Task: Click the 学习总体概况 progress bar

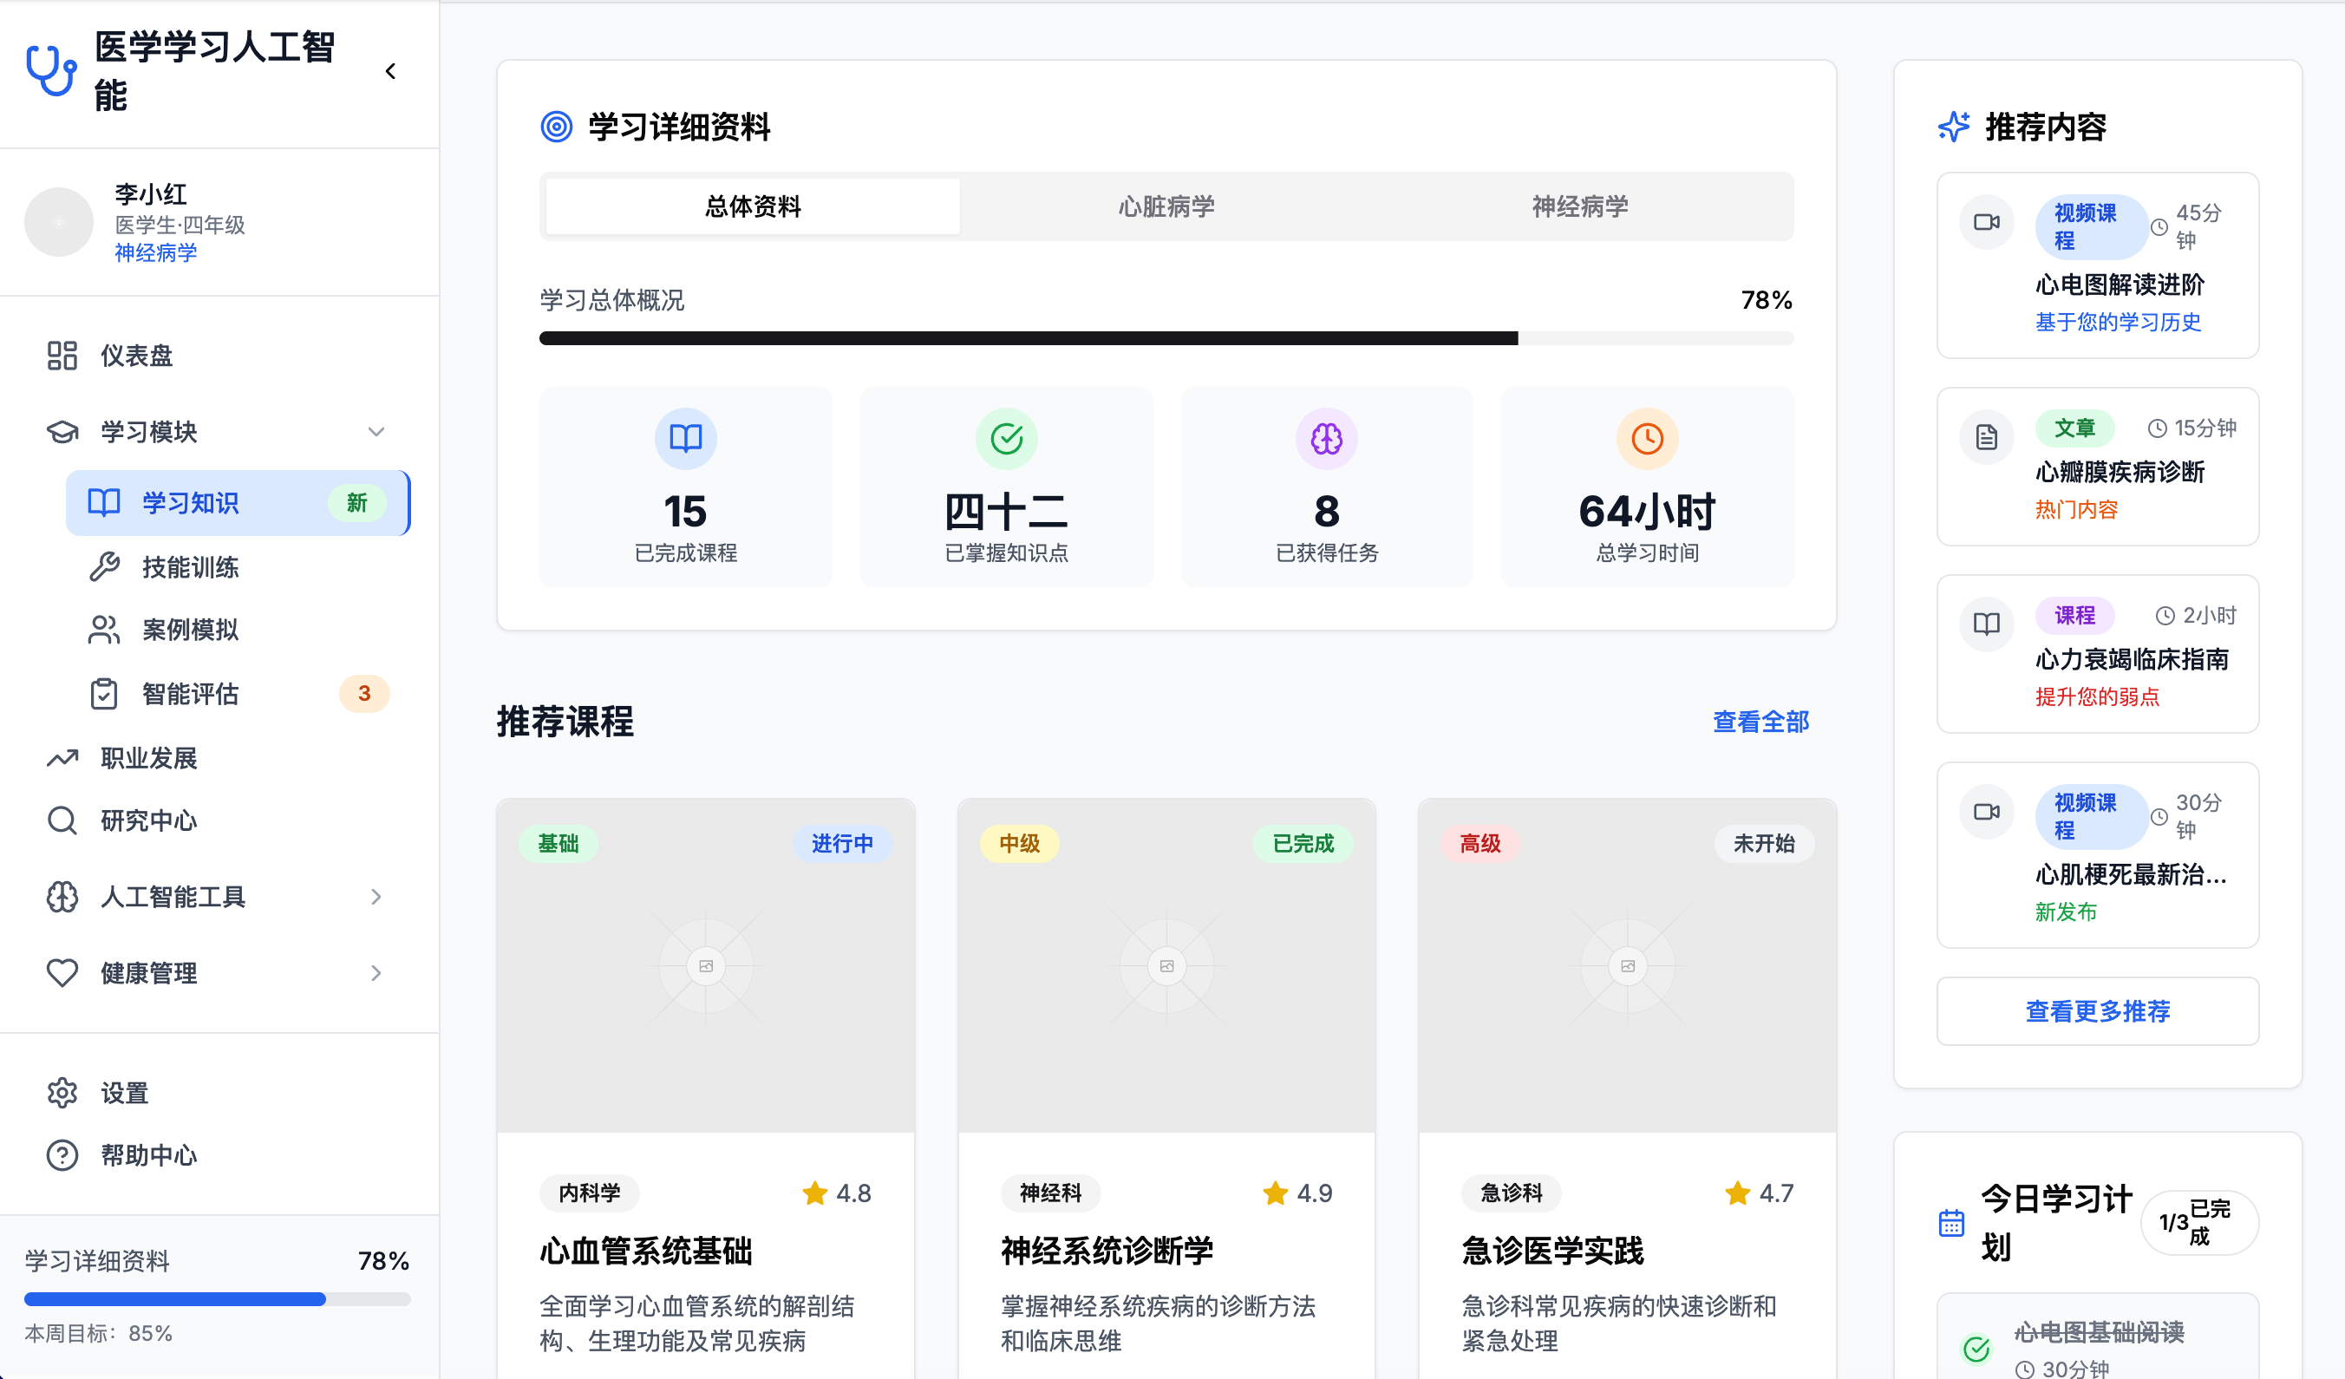Action: point(1165,339)
